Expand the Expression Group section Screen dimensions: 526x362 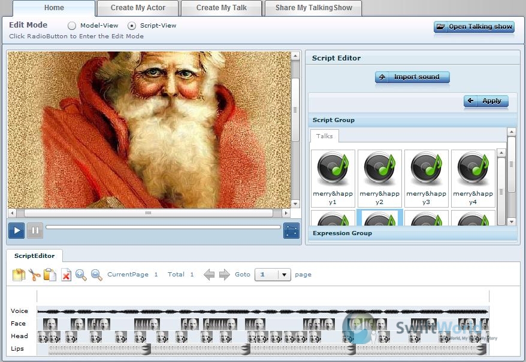412,233
